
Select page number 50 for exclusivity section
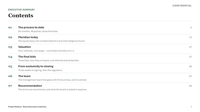[190, 66]
